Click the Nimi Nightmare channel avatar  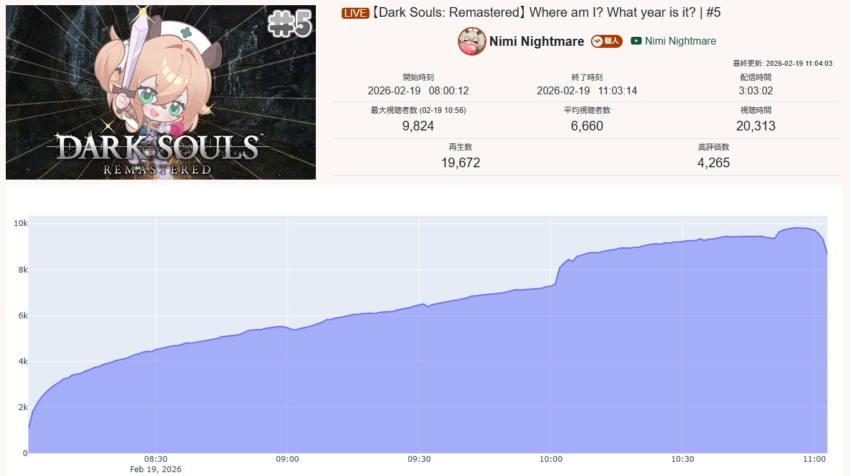pyautogui.click(x=472, y=41)
